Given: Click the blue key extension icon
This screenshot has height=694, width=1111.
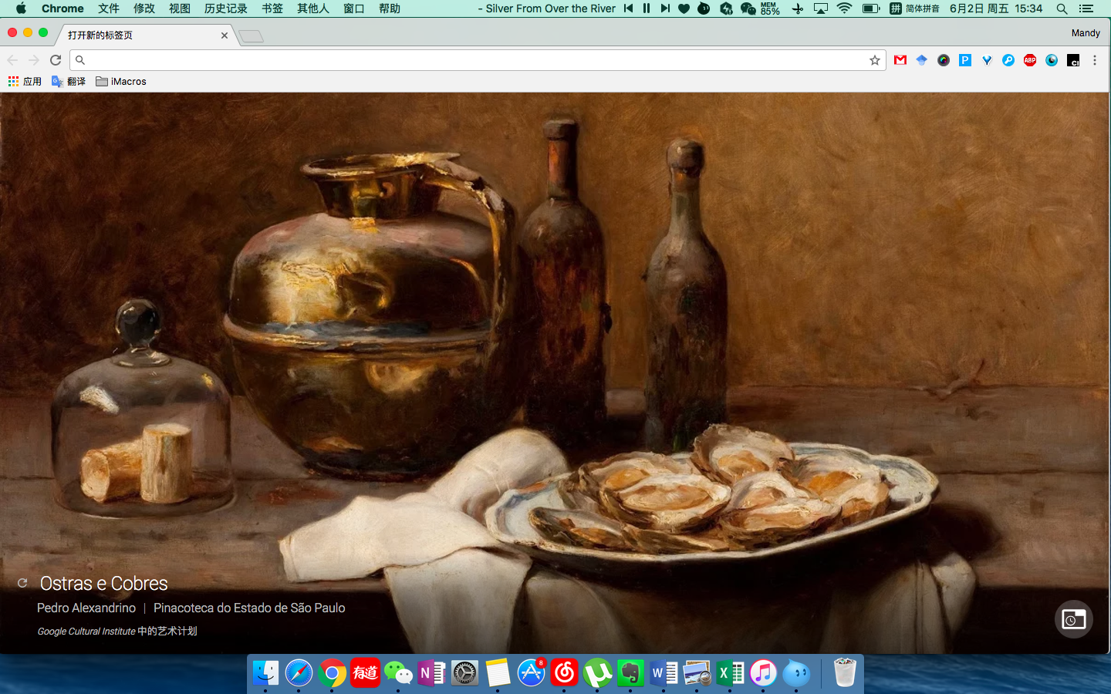Looking at the screenshot, I should pos(1008,60).
